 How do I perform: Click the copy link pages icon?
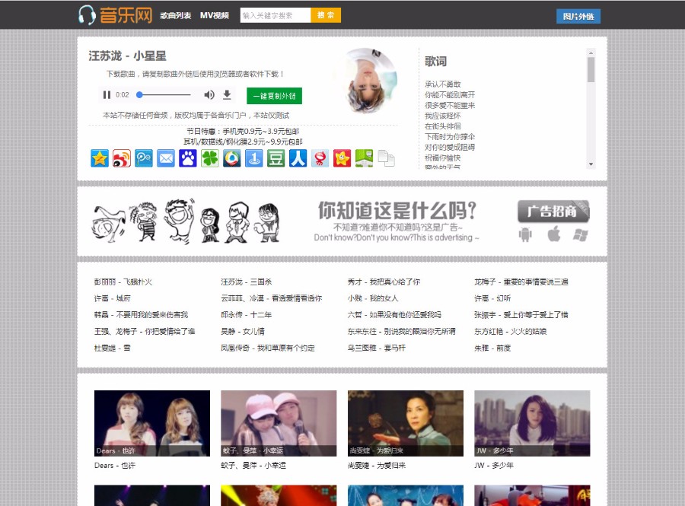[386, 158]
